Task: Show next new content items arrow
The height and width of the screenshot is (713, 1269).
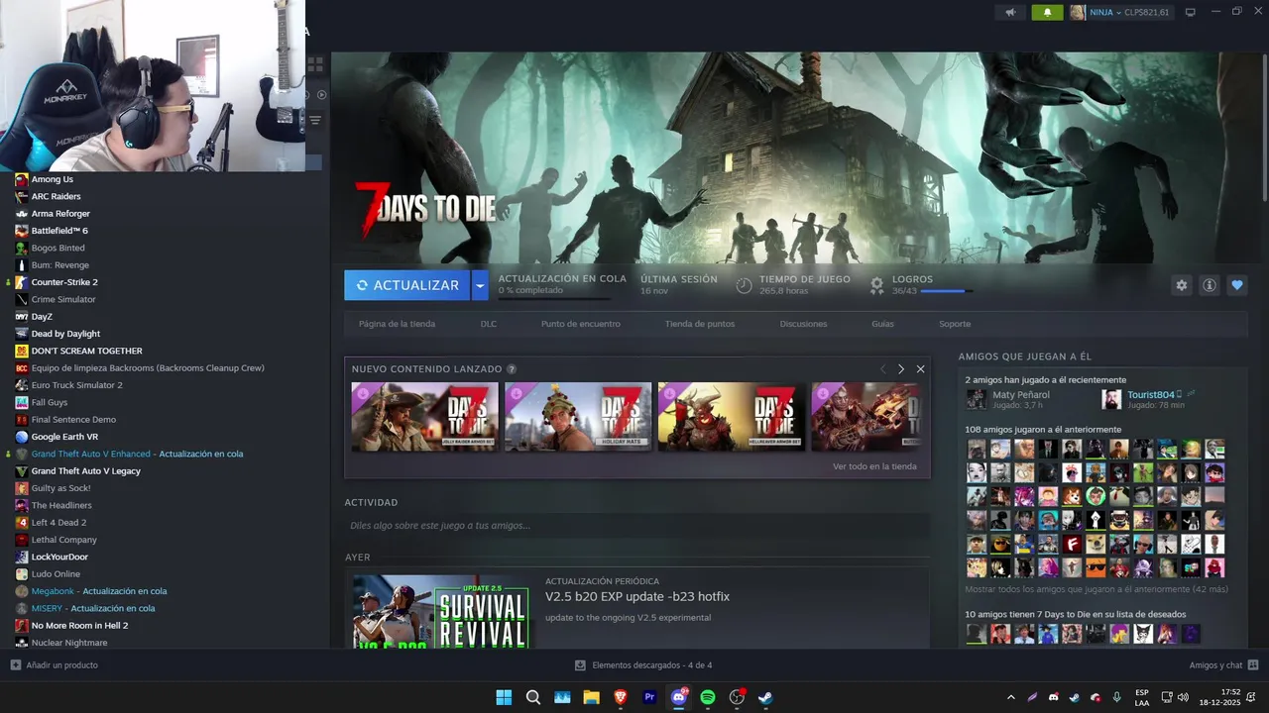Action: coord(901,368)
